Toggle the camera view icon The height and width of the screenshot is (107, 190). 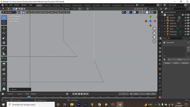point(154,37)
